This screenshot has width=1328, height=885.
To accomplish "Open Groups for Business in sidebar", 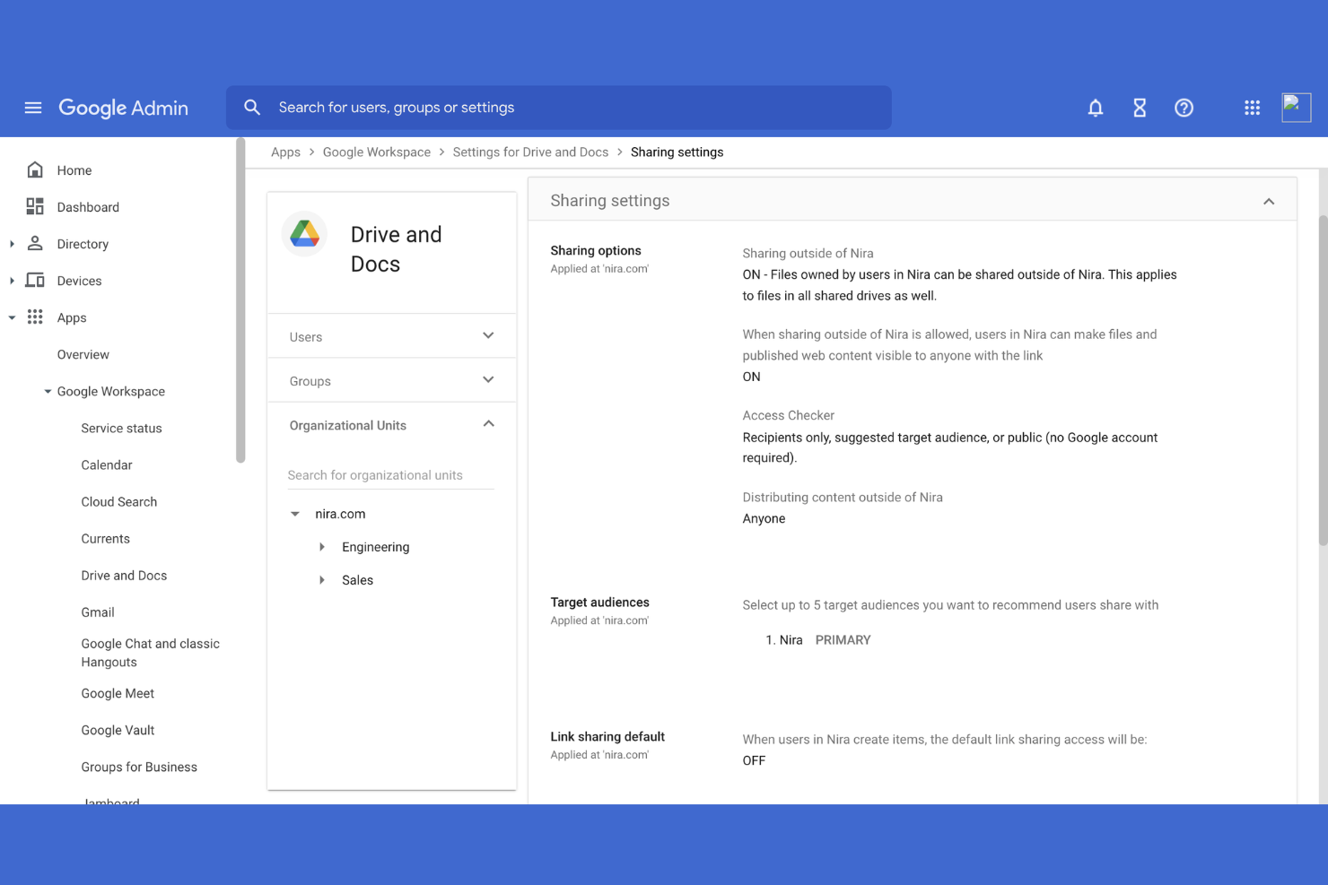I will tap(139, 767).
